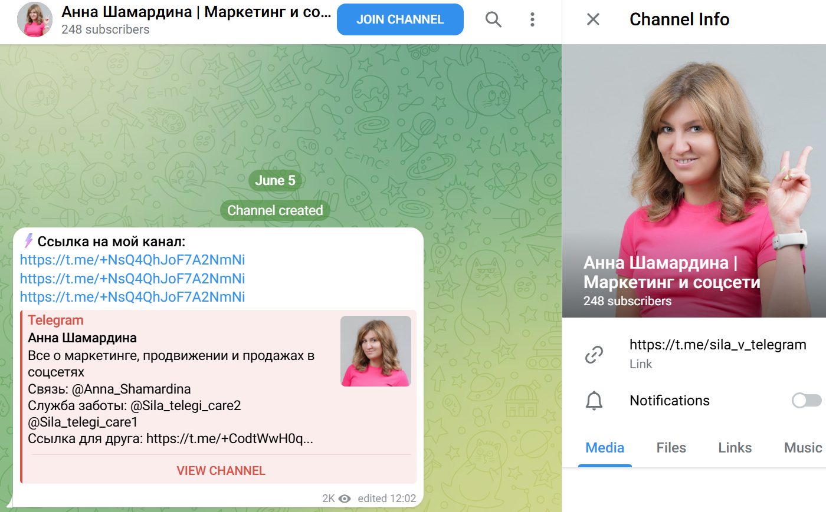
Task: Click VIEW CHANNEL in the link preview
Action: tap(221, 471)
